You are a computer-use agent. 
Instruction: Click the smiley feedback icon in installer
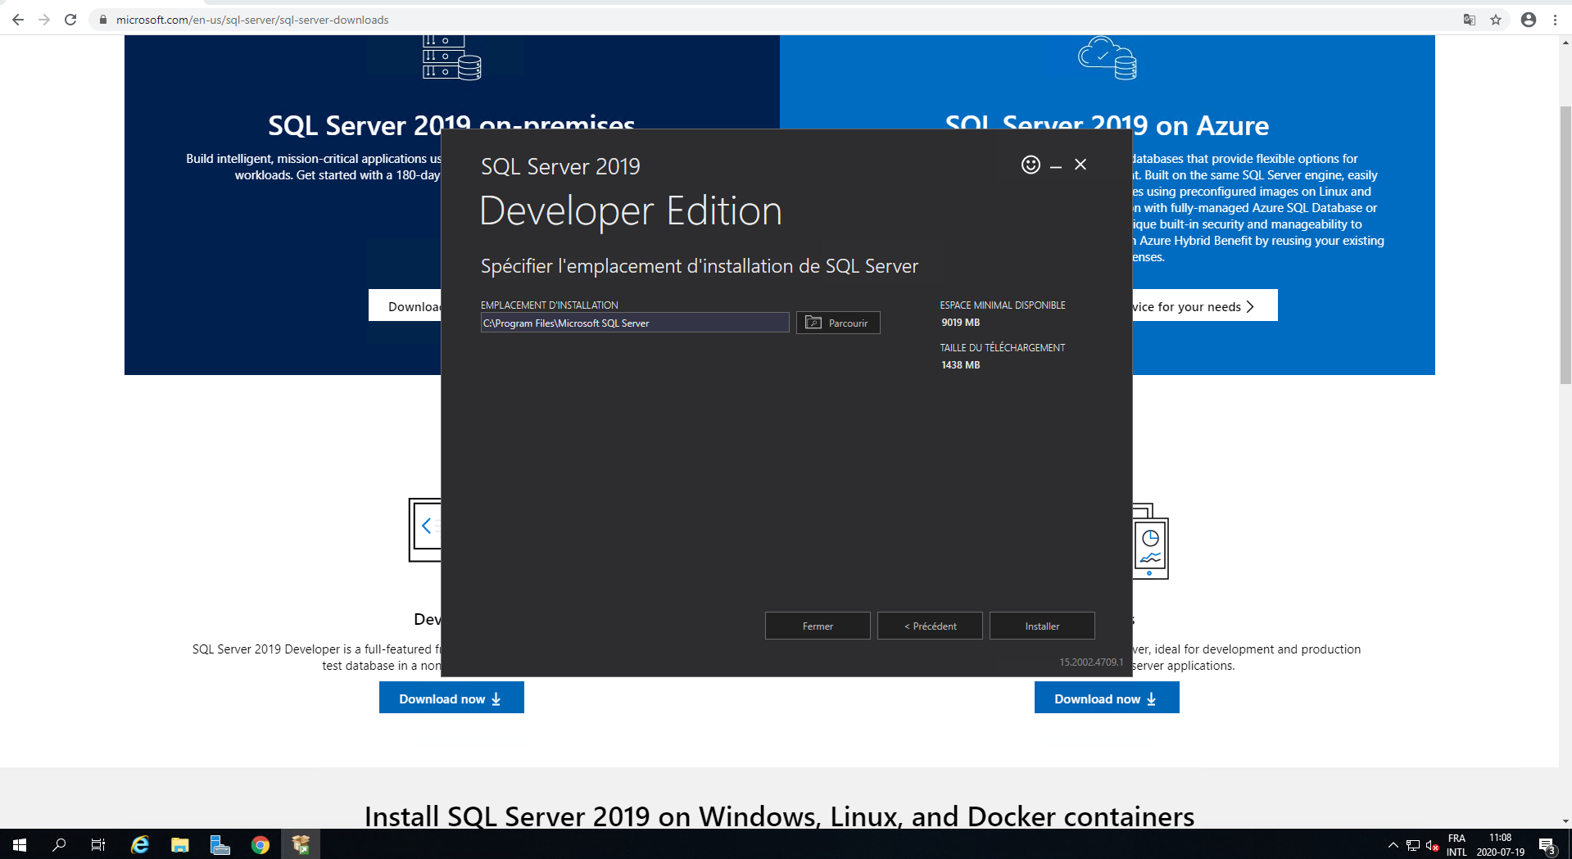click(x=1031, y=165)
